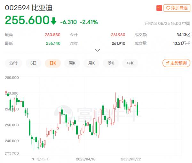The width and height of the screenshot is (192, 163).
Task: Click the chart icon in 走势预测
Action: (x=167, y=63)
